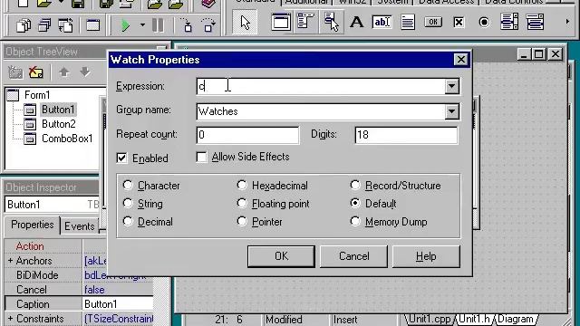Check Allow Side Effects
Screen dimensions: 580x326
201,157
